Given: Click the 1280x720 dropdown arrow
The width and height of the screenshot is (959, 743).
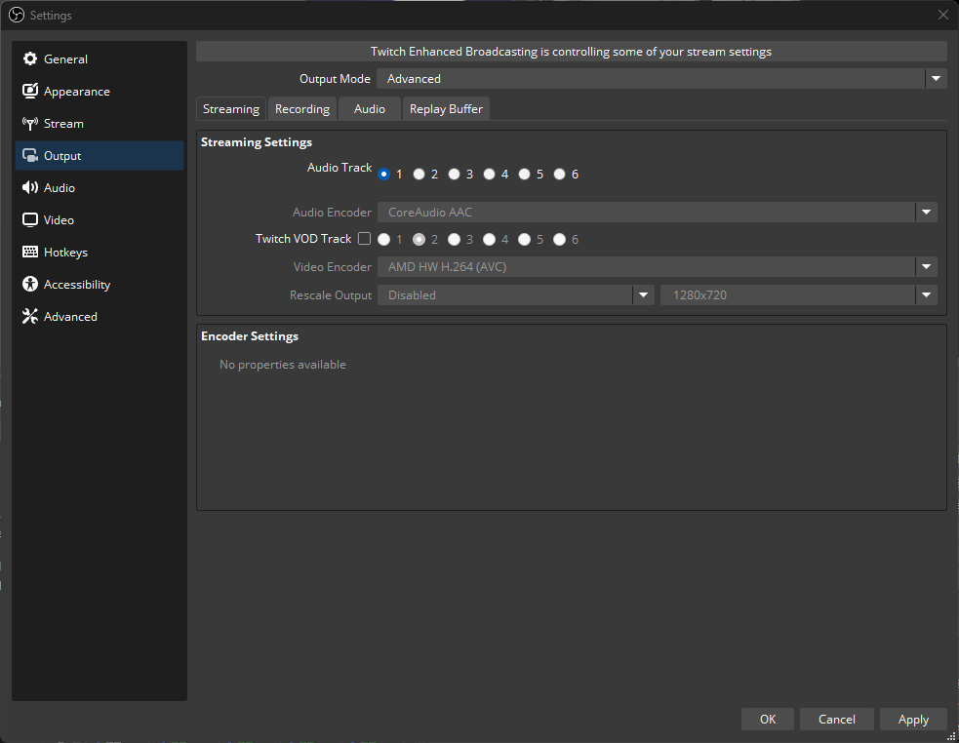Looking at the screenshot, I should (926, 294).
